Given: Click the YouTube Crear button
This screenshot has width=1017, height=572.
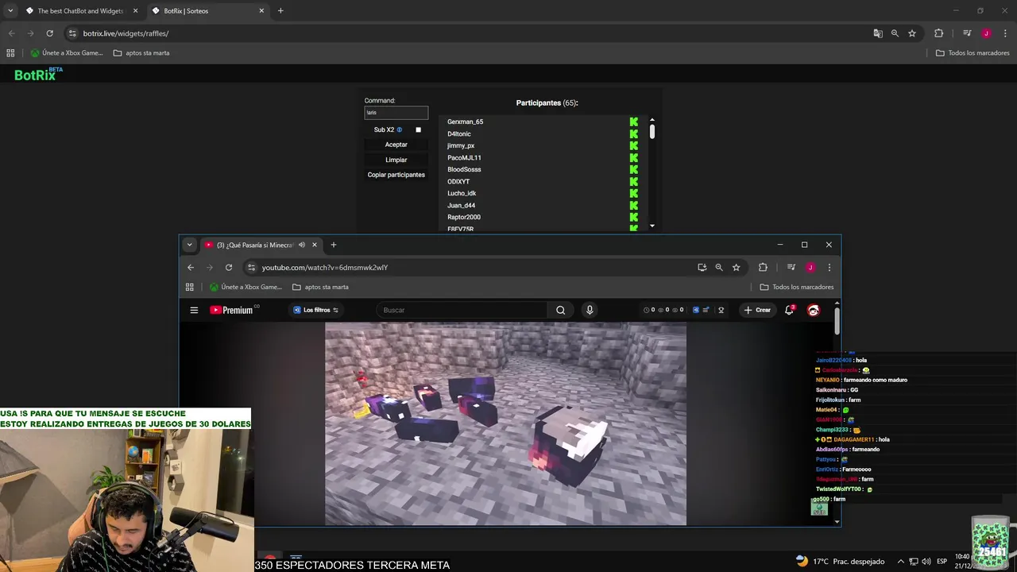Looking at the screenshot, I should click(757, 310).
